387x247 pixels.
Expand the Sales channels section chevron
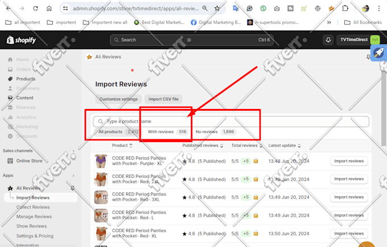(x=73, y=151)
